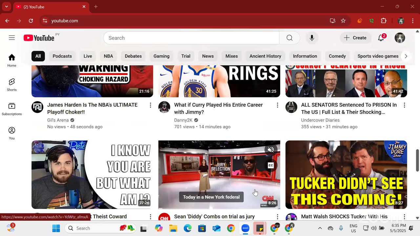Go to Home in the sidebar

point(12,61)
